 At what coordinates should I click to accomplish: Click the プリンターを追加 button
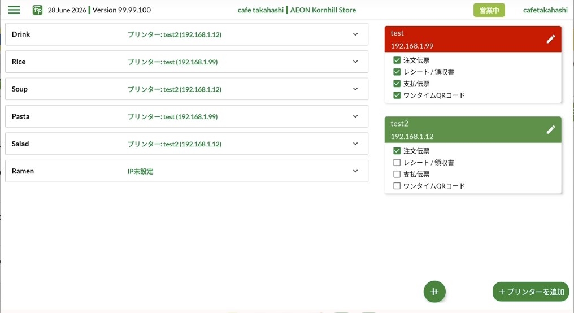click(531, 292)
